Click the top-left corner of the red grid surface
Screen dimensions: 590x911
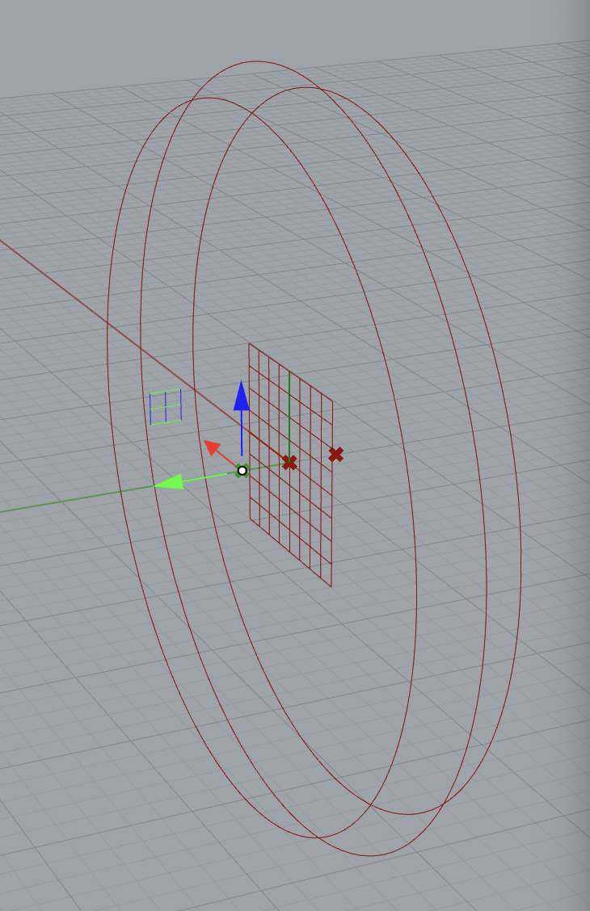point(249,345)
